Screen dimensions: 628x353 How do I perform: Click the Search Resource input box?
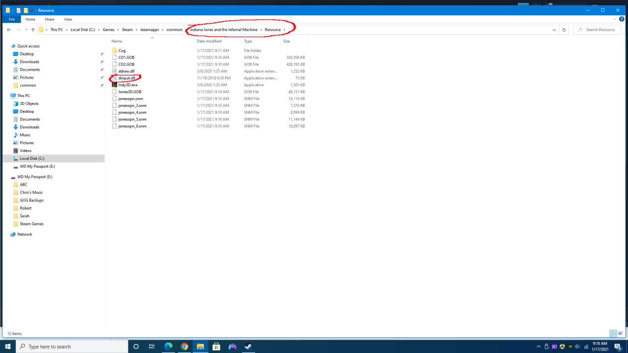(600, 30)
